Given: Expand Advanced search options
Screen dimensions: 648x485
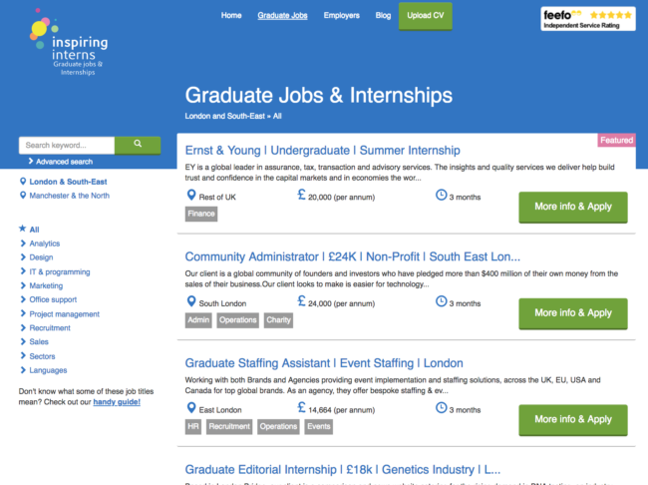Looking at the screenshot, I should point(63,162).
